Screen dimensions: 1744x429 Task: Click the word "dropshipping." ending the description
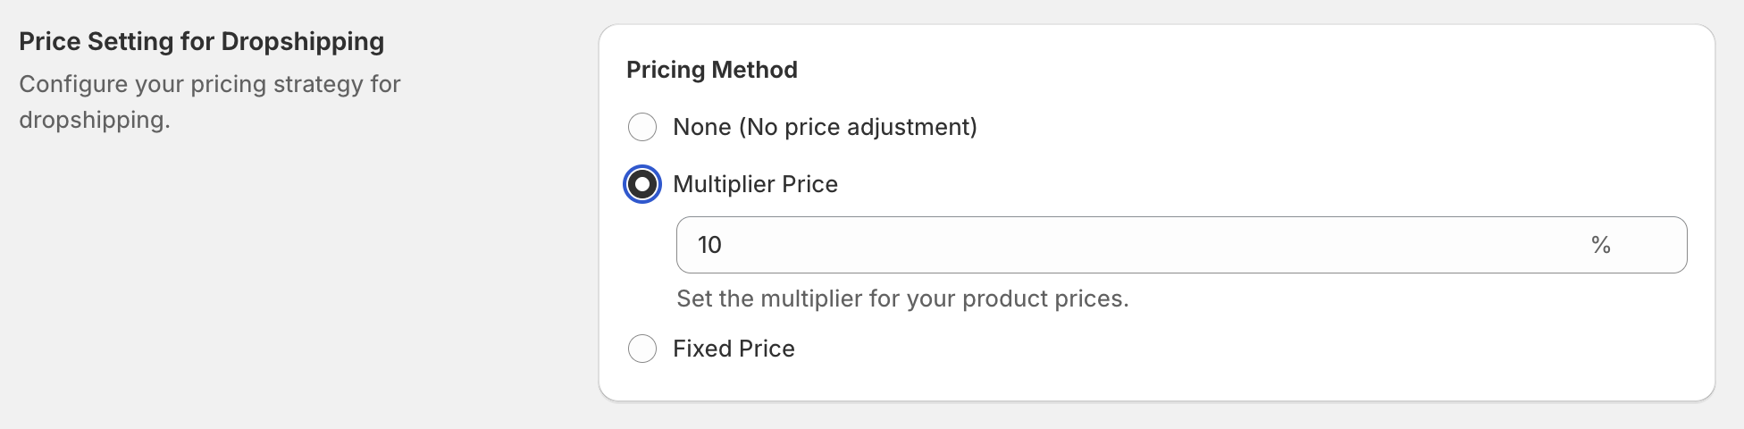(x=95, y=120)
